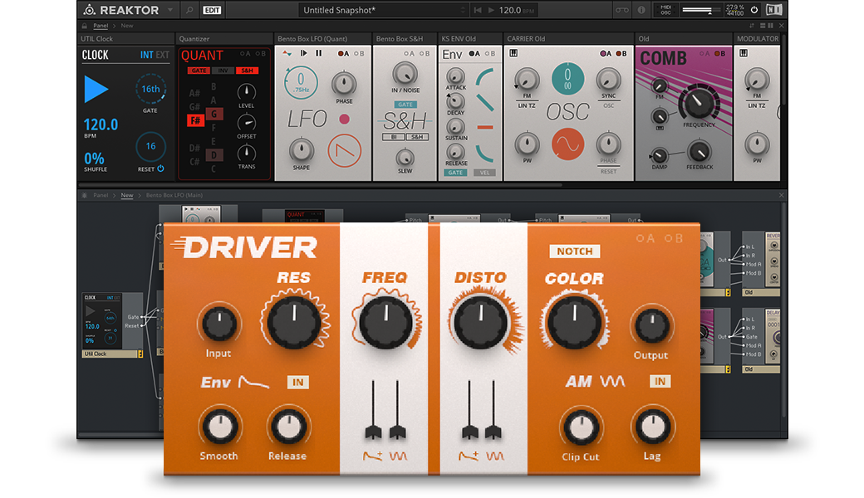
Task: Select the D note in Quantizer
Action: 214,154
